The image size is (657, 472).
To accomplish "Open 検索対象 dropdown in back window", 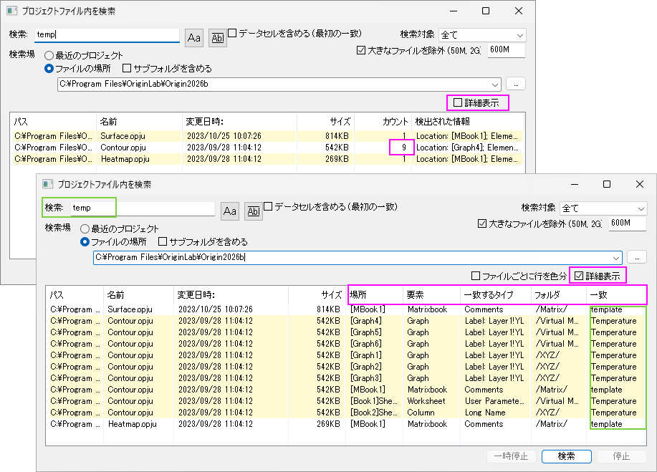I will point(482,35).
